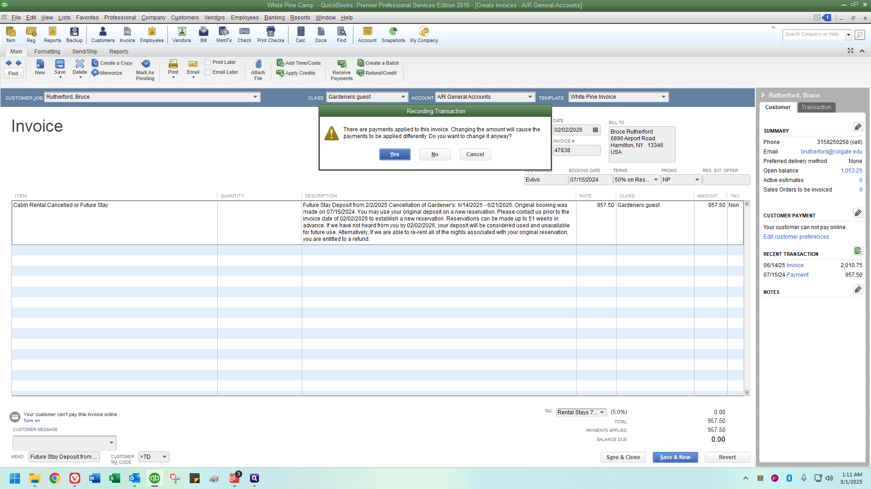
Task: Open Chart of Accounts via Account icon
Action: coord(367,34)
